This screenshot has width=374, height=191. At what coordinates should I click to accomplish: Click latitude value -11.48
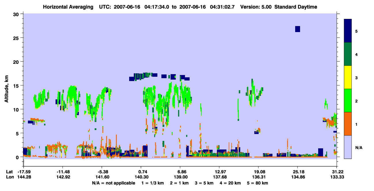(62, 172)
